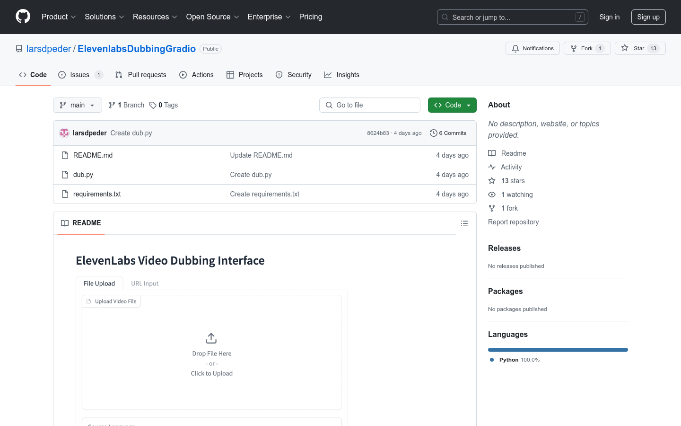Open the Packages heading link
The height and width of the screenshot is (426, 681).
(x=505, y=291)
